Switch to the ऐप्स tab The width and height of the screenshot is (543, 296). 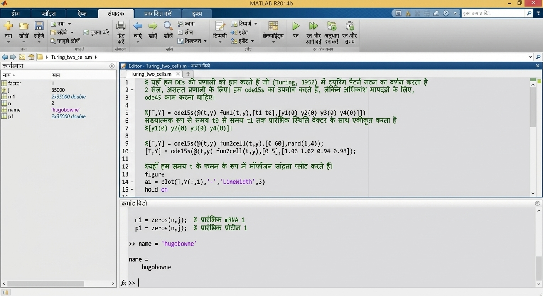82,13
